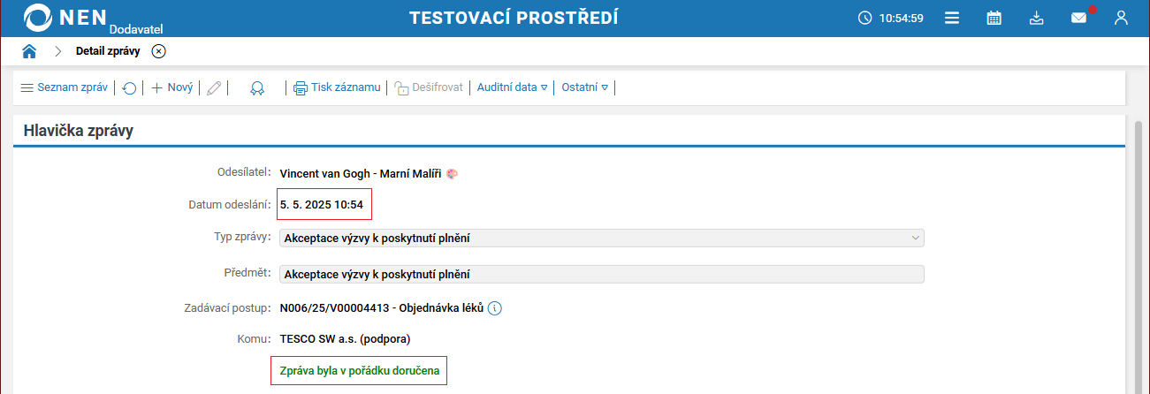Screen dimensions: 1150x394
Task: Click the download icon in the header
Action: 1037,18
